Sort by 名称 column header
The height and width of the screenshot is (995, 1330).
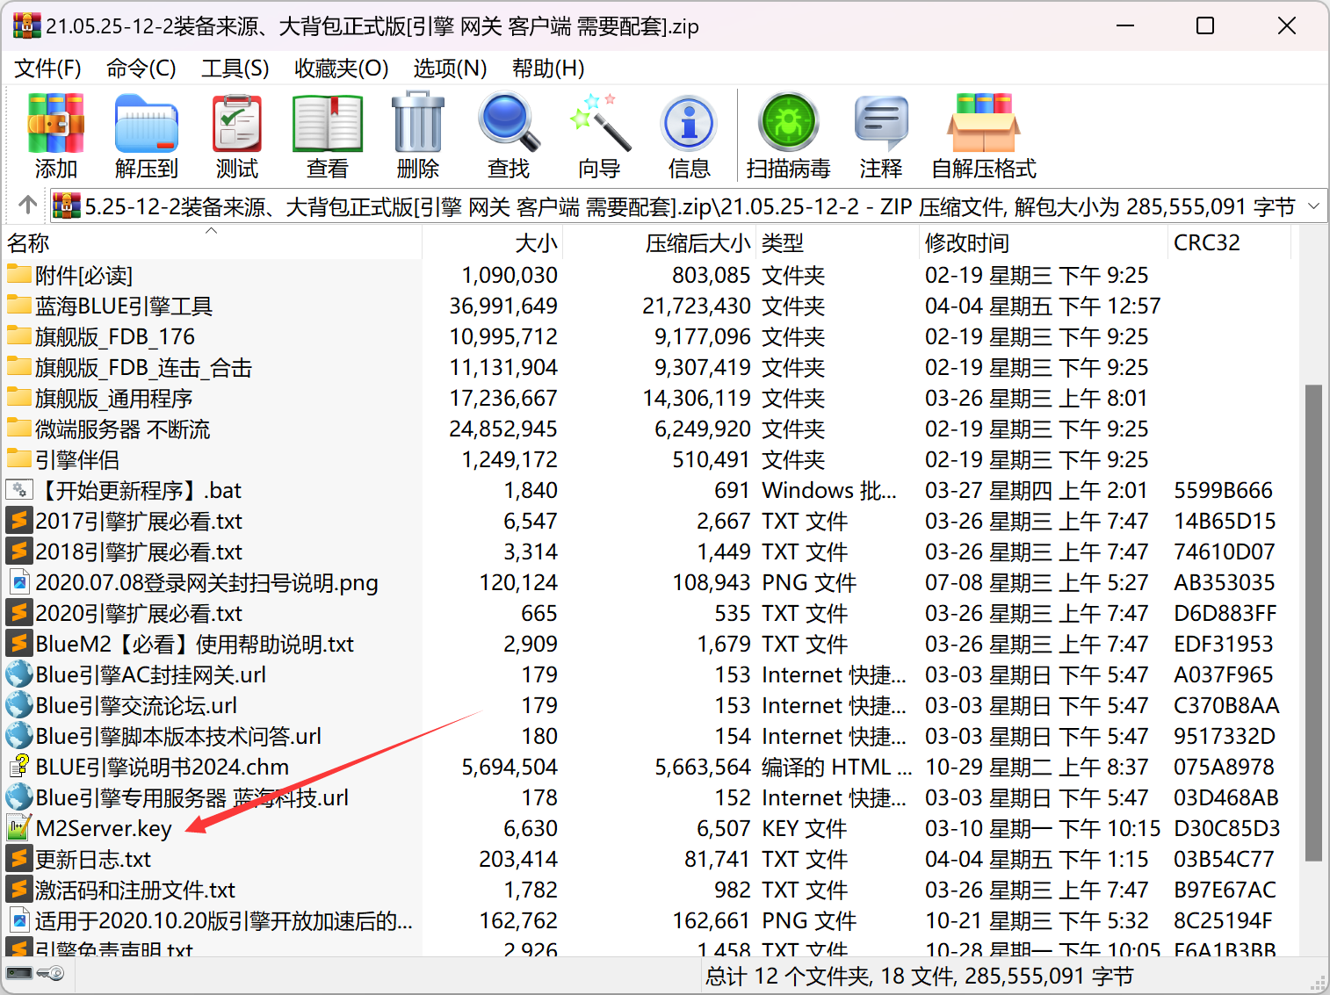212,242
